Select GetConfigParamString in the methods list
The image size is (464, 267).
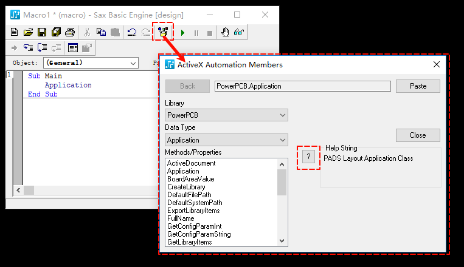199,234
